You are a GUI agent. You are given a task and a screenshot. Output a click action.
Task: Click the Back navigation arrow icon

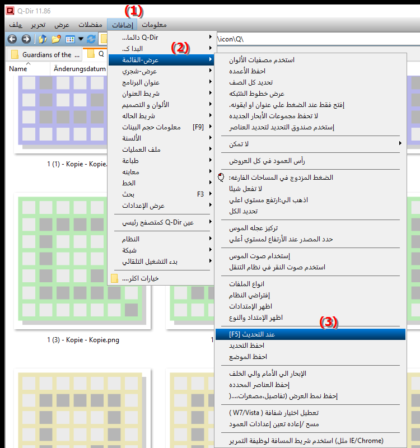click(x=12, y=39)
